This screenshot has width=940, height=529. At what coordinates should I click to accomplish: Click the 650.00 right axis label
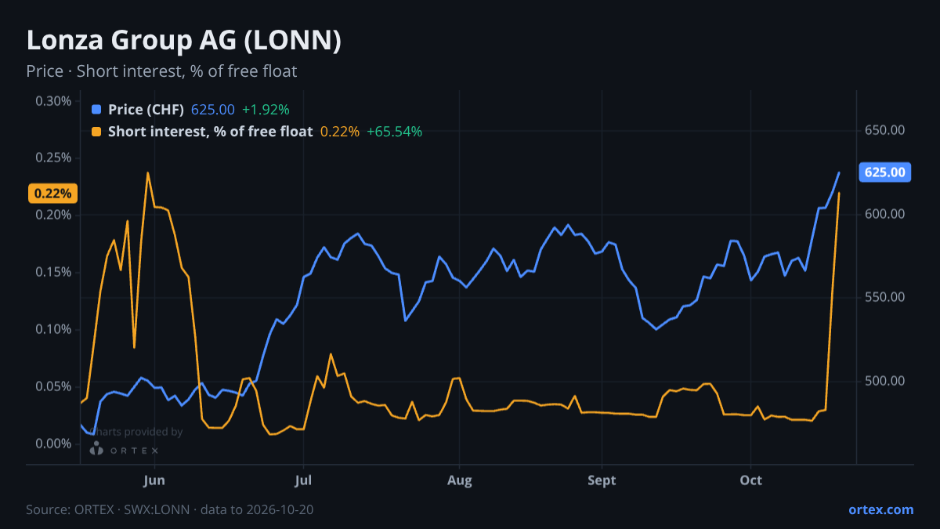click(x=885, y=130)
